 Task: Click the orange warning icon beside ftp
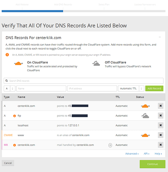(14, 116)
